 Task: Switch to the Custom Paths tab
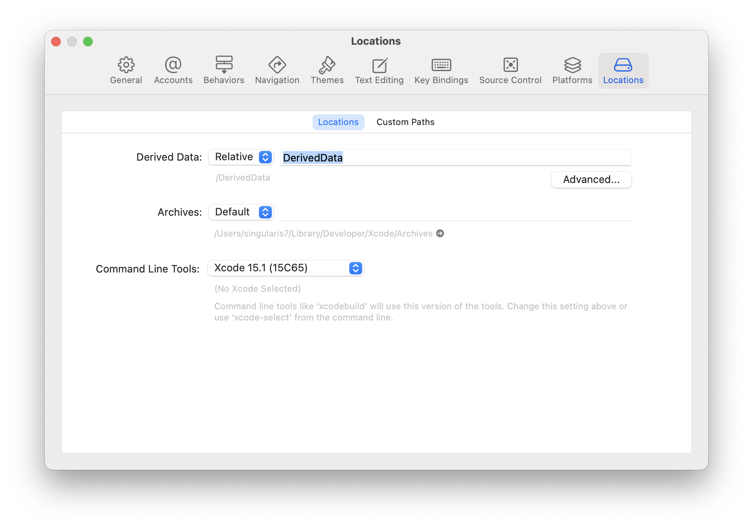pyautogui.click(x=405, y=122)
